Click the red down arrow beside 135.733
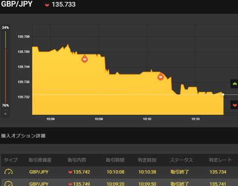 pos(47,5)
